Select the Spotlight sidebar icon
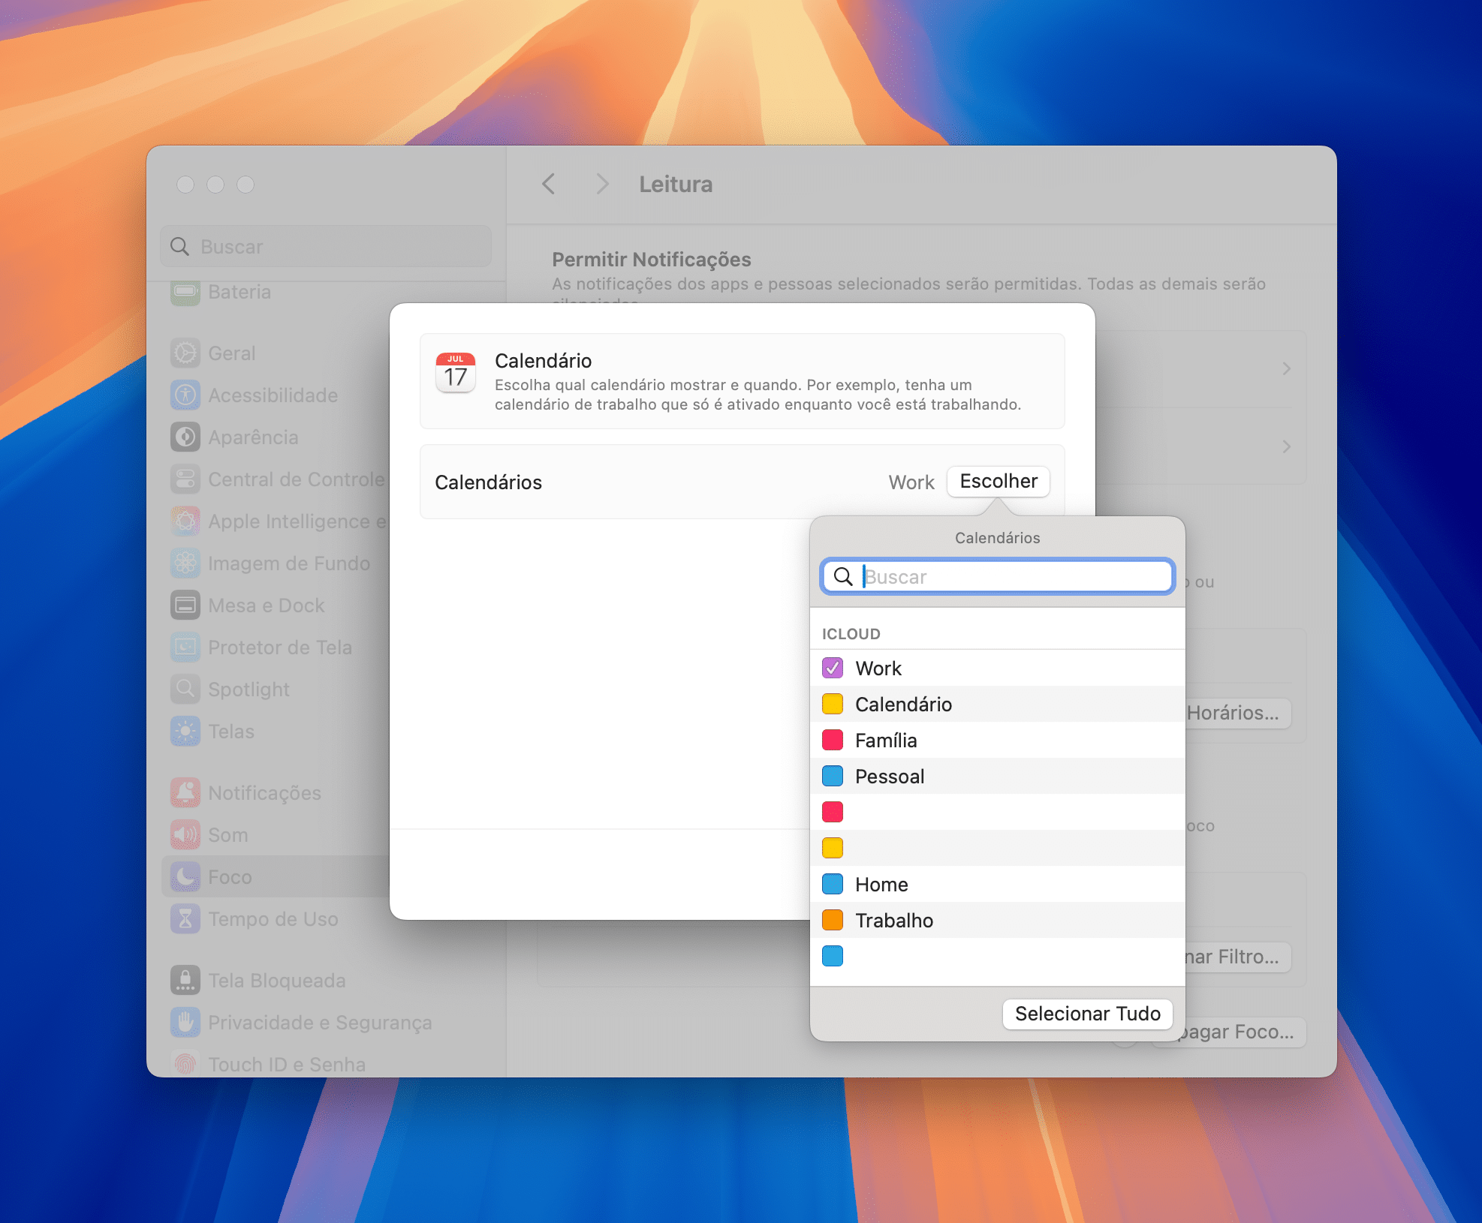1482x1223 pixels. click(185, 690)
